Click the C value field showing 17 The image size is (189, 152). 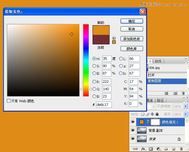pos(133,82)
